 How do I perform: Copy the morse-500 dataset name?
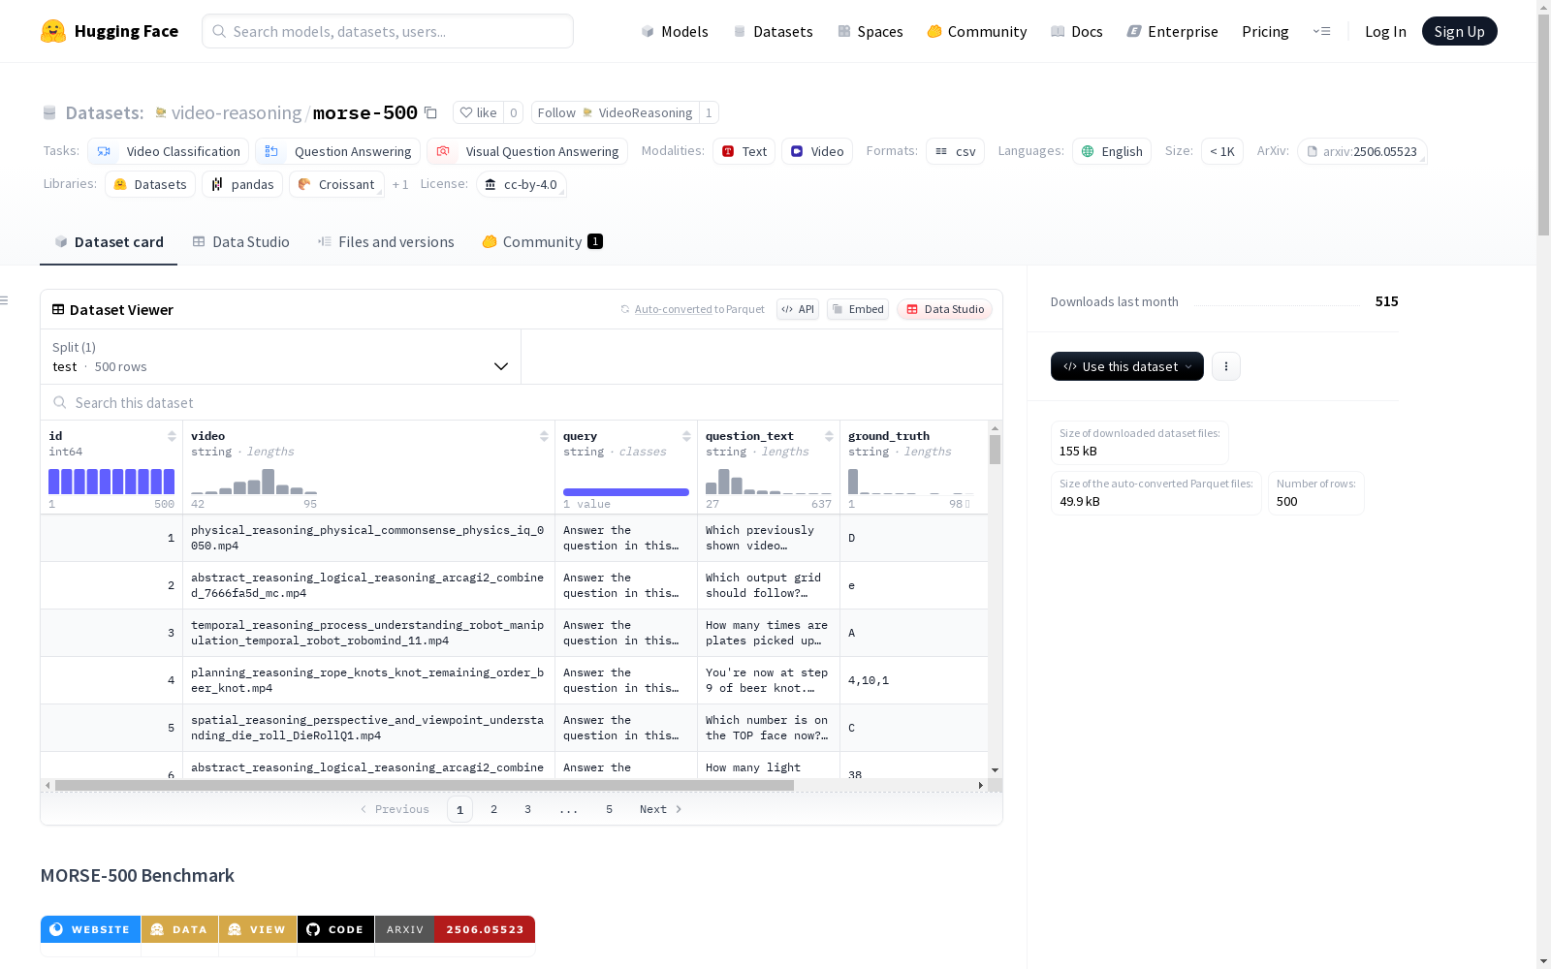tap(431, 112)
